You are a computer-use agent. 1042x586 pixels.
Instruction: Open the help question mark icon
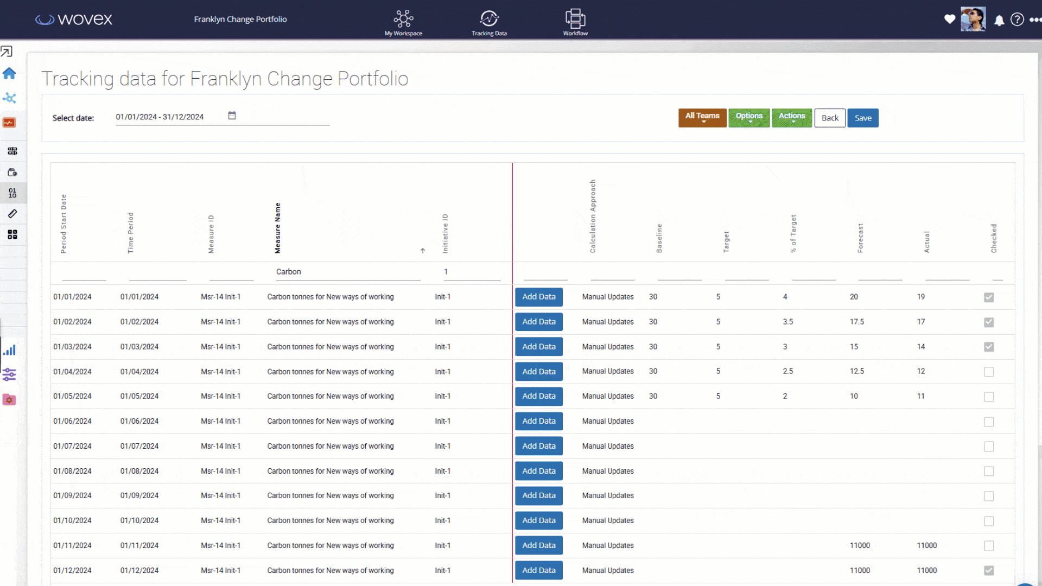pyautogui.click(x=1017, y=20)
